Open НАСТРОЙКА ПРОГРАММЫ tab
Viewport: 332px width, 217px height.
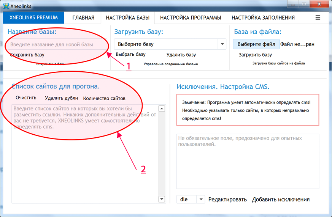click(191, 18)
